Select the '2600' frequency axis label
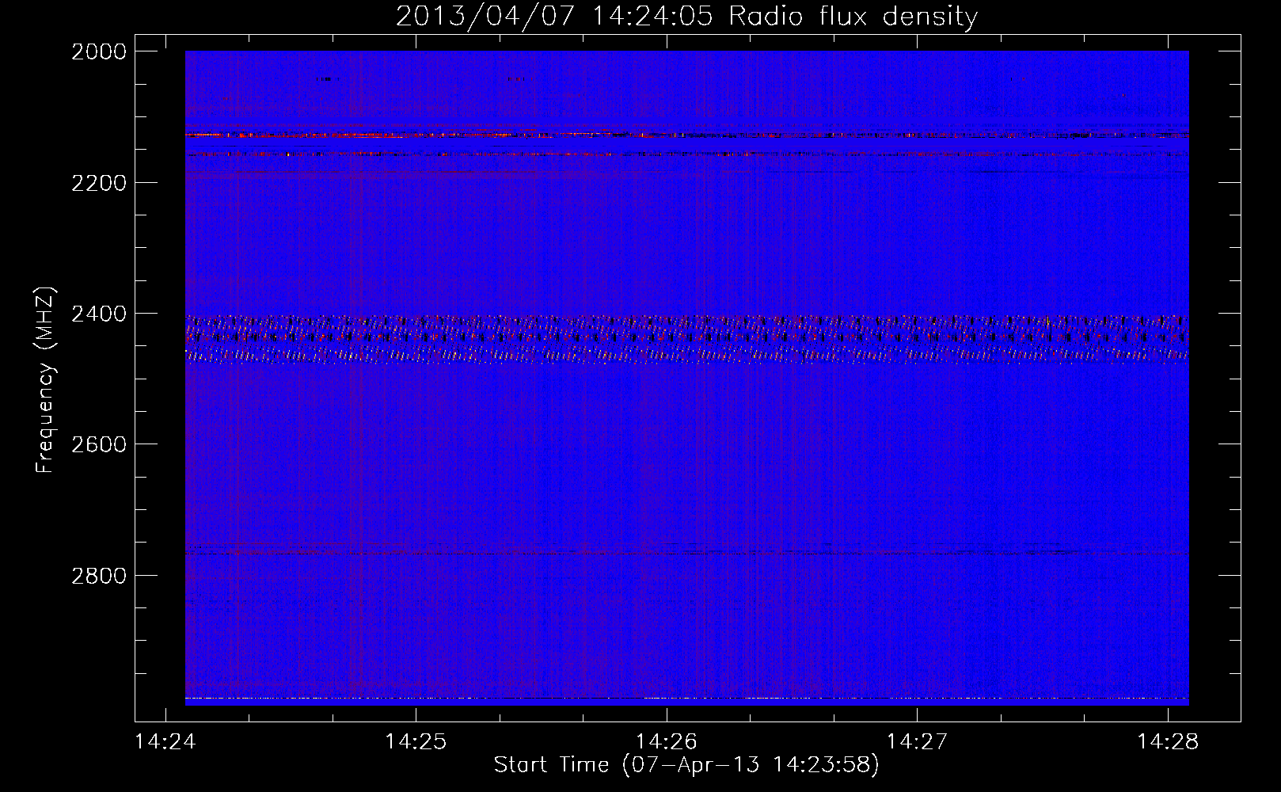Image resolution: width=1281 pixels, height=792 pixels. point(99,444)
